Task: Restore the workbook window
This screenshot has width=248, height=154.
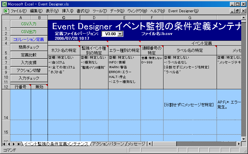Action: click(x=238, y=11)
